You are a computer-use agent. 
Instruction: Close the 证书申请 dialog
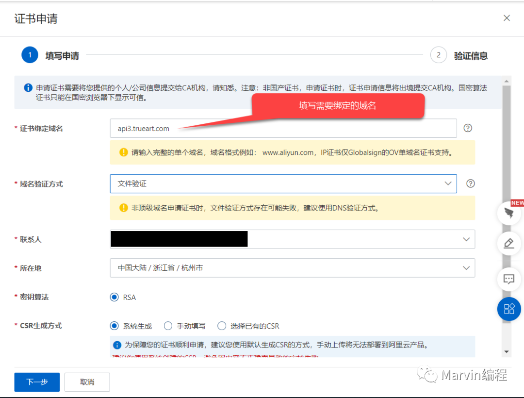pos(507,18)
